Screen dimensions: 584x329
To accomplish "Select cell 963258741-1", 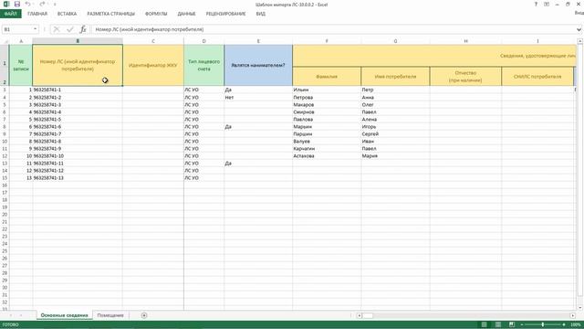I will coord(78,90).
